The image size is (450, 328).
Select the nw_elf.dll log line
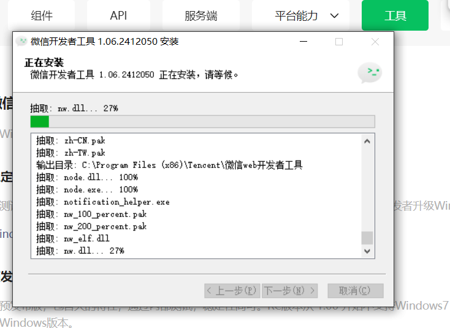(72, 238)
